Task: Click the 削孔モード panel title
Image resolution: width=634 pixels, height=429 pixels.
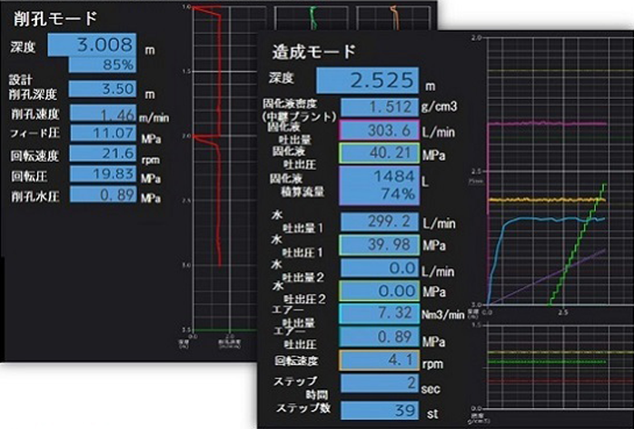Action: [x=50, y=17]
